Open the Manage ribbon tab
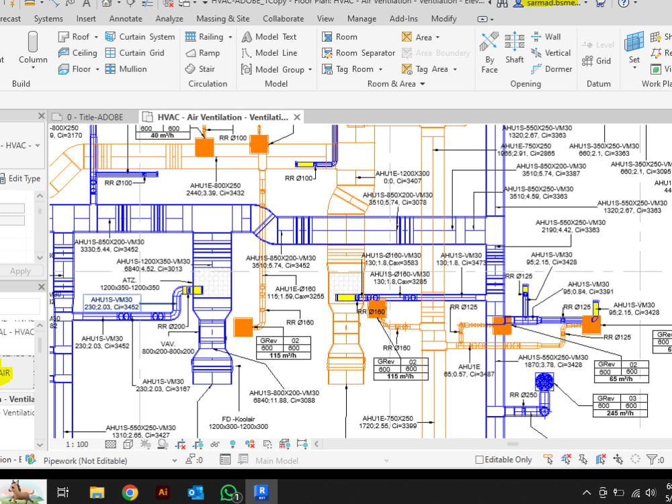Image resolution: width=672 pixels, height=504 pixels. click(x=362, y=19)
